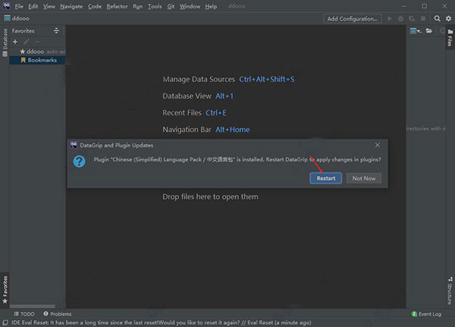Screen dimensions: 455x327
Task: Click the Favorites panel title
Action: click(24, 31)
